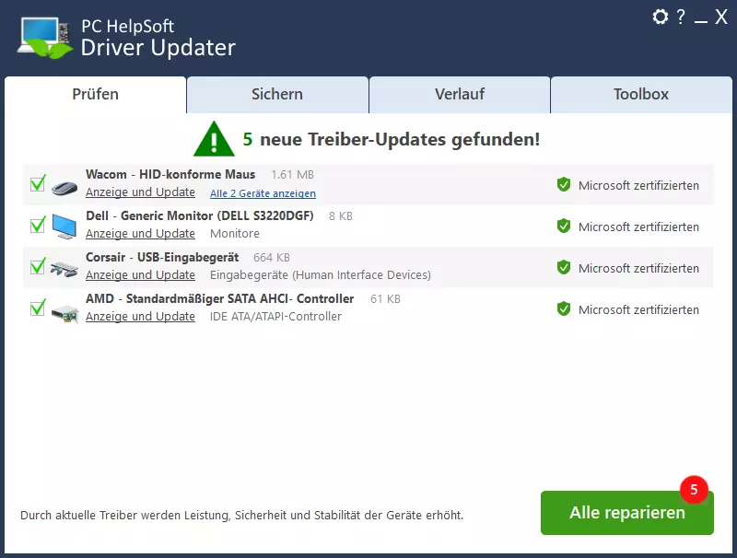737x558 pixels.
Task: Click Microsoft zertifizierten text in Corsair row
Action: 638,268
